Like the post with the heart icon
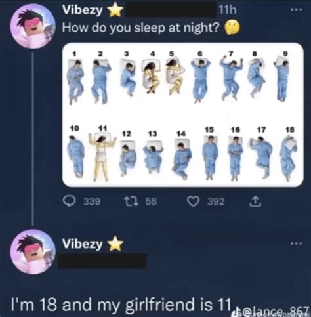 click(x=193, y=201)
